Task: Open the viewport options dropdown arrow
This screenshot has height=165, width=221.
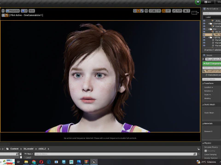Action: click(x=3, y=11)
